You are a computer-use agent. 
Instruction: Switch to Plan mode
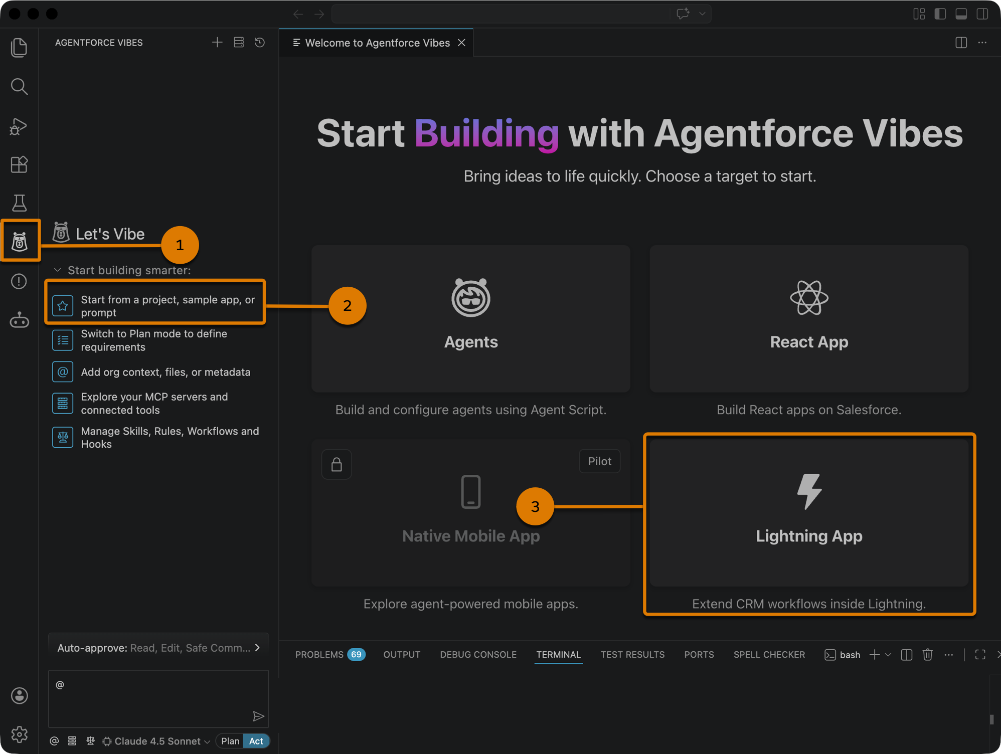point(230,741)
